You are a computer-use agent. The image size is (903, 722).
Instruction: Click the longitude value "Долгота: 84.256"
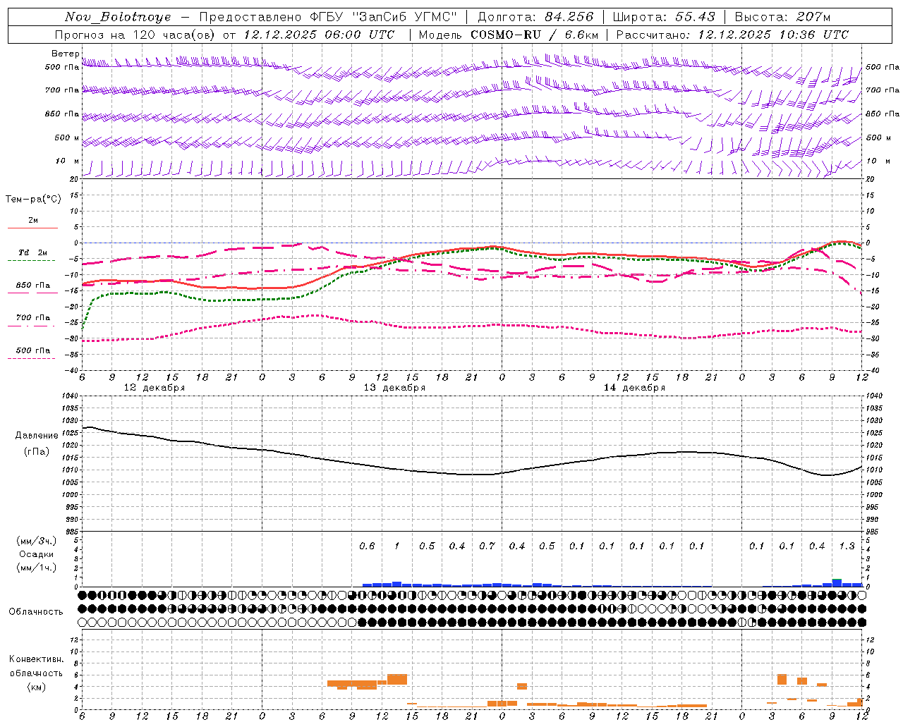point(535,17)
